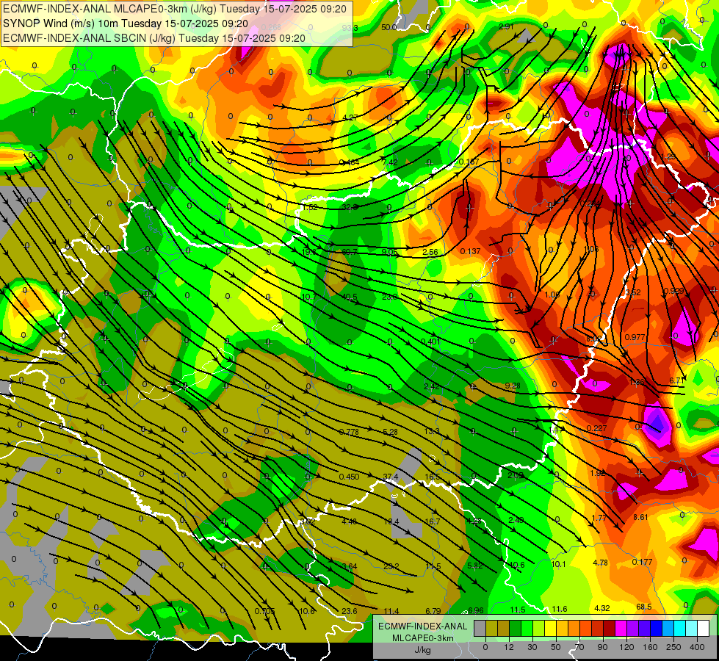This screenshot has width=719, height=661.
Task: Click the yellow legend swatch
Action: click(x=551, y=629)
